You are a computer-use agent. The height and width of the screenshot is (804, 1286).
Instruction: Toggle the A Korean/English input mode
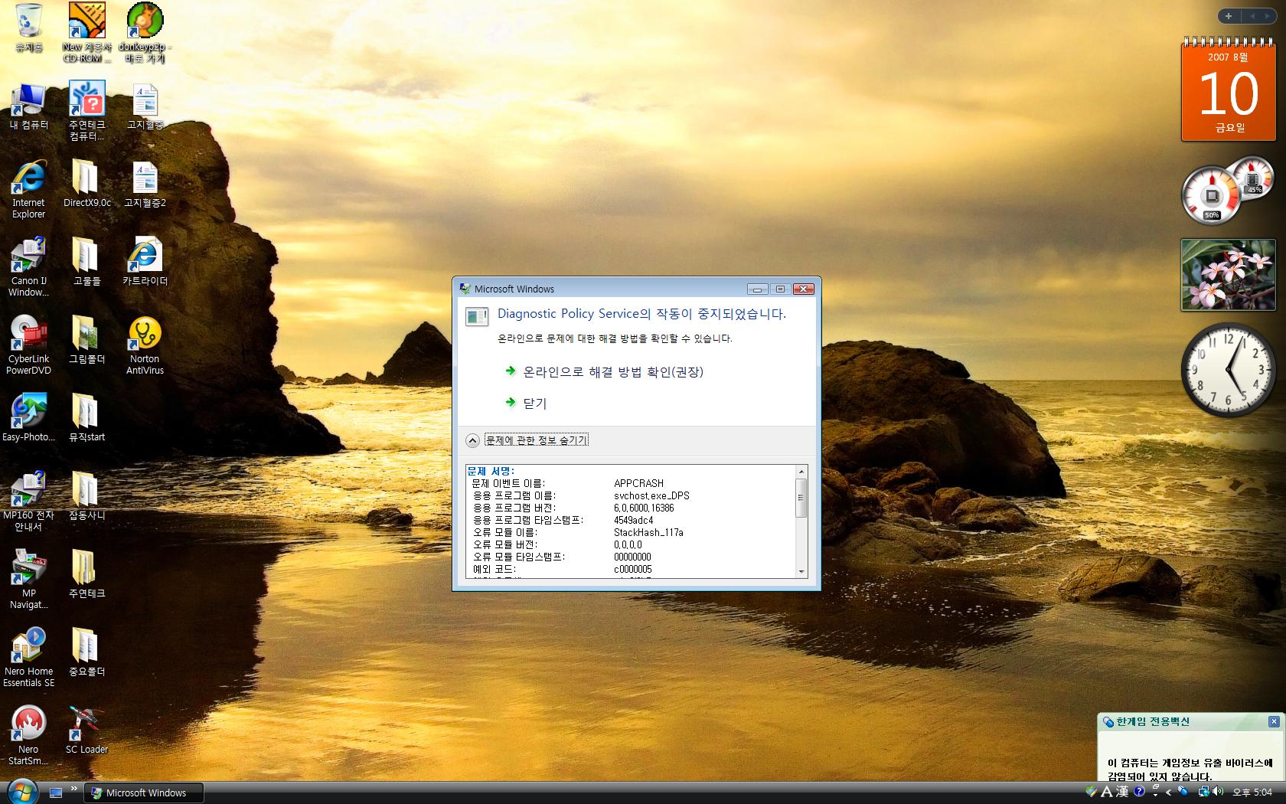pyautogui.click(x=1107, y=792)
